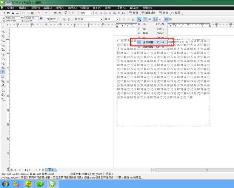The image size is (234, 188).
Task: Choose 全部调整 in the alignment menu
Action: tap(148, 42)
